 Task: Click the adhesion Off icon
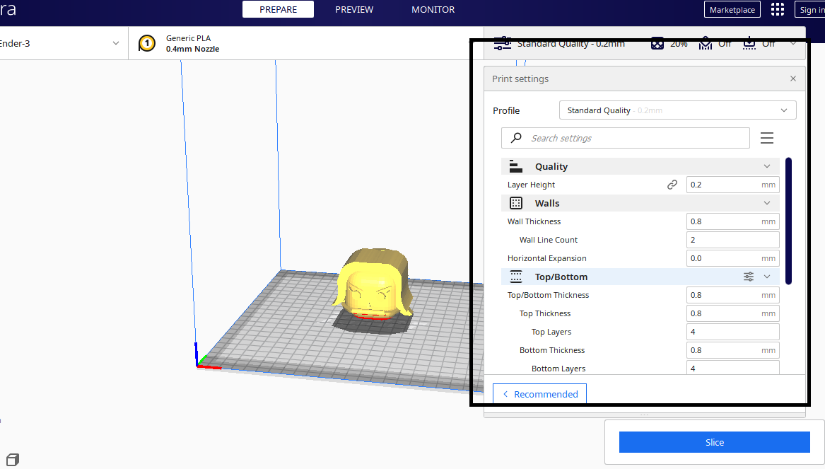(x=749, y=44)
